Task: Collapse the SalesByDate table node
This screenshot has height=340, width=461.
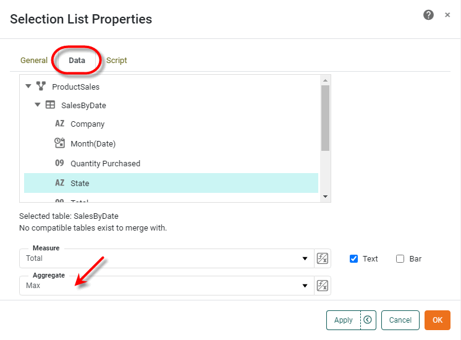Action: tap(37, 104)
